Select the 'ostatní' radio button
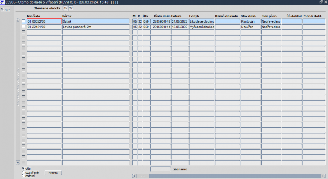Screen dimensions: 328x179 click(23, 176)
